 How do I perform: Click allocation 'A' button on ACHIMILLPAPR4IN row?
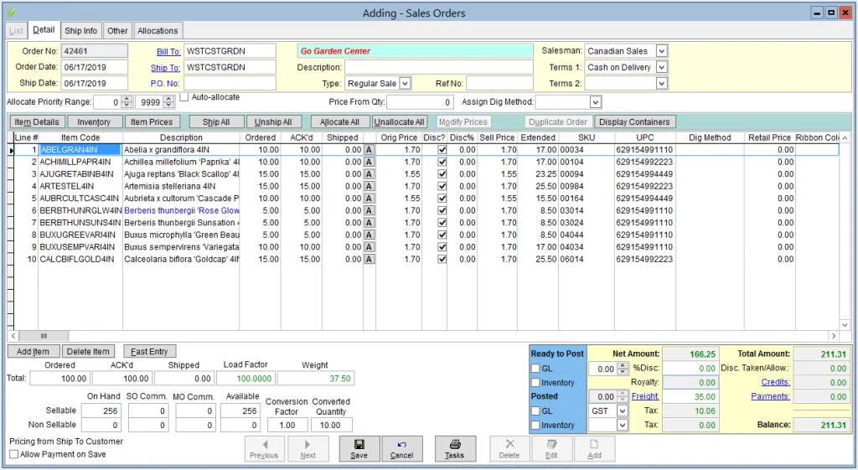click(x=370, y=162)
